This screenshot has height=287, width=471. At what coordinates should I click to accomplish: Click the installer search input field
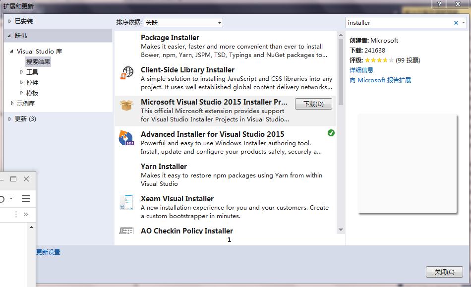pos(400,23)
